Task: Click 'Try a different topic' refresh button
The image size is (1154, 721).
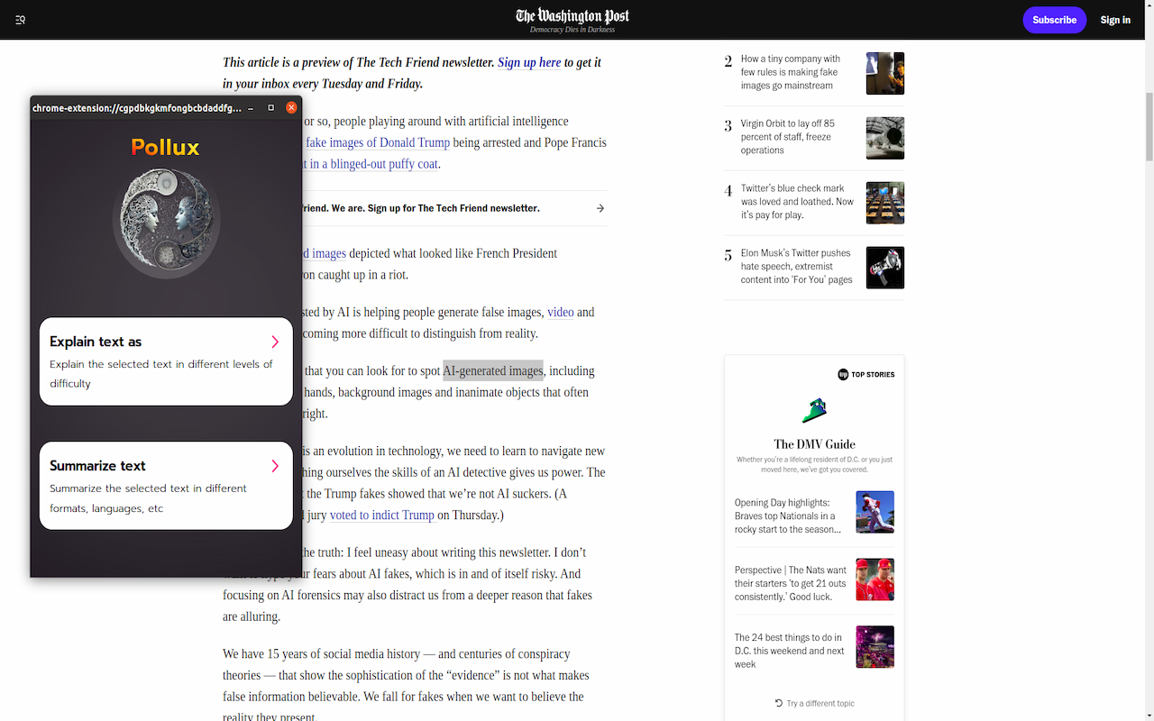Action: pos(814,703)
